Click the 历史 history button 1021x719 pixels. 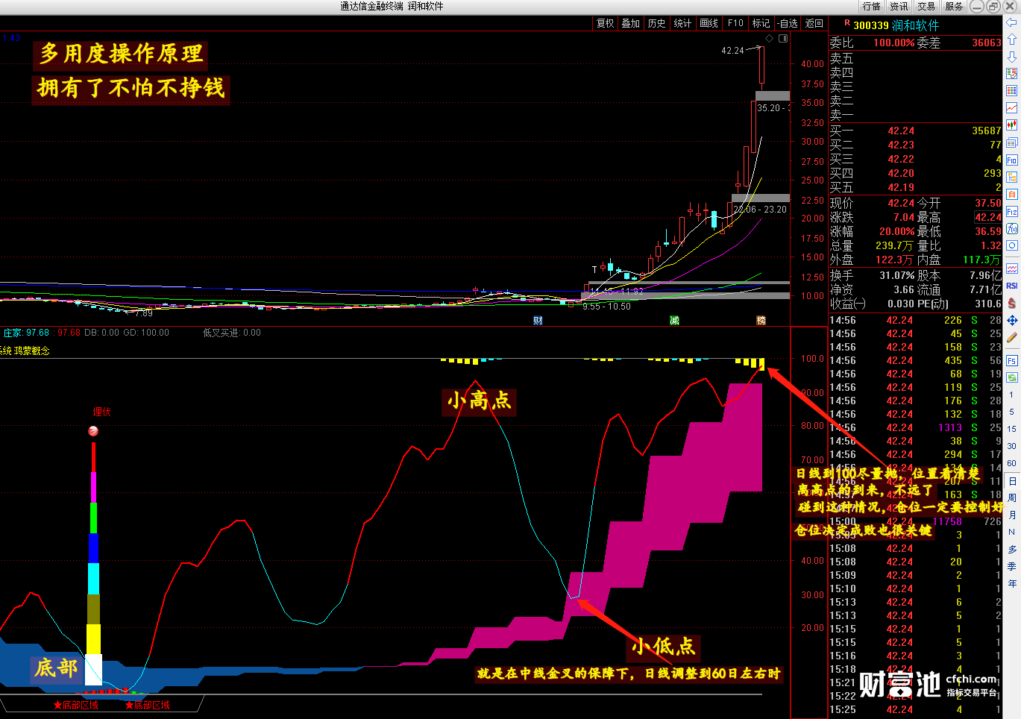(657, 23)
